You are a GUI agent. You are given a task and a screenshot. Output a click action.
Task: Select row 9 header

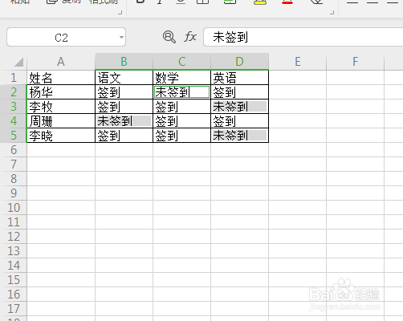click(14, 193)
